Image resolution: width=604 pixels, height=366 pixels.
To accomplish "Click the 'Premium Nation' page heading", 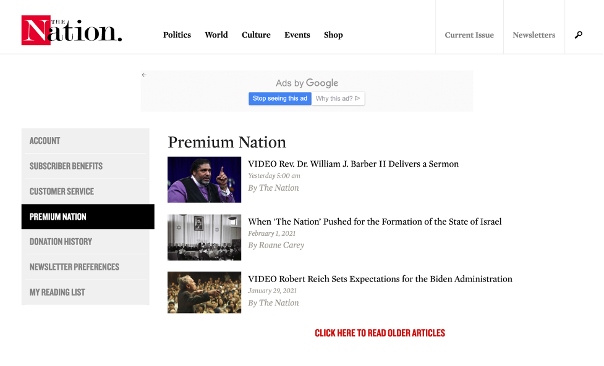I will click(x=228, y=142).
